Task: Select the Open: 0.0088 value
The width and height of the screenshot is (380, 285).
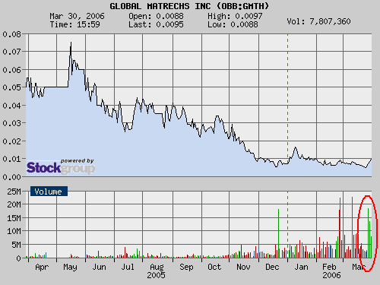Action: click(x=156, y=16)
